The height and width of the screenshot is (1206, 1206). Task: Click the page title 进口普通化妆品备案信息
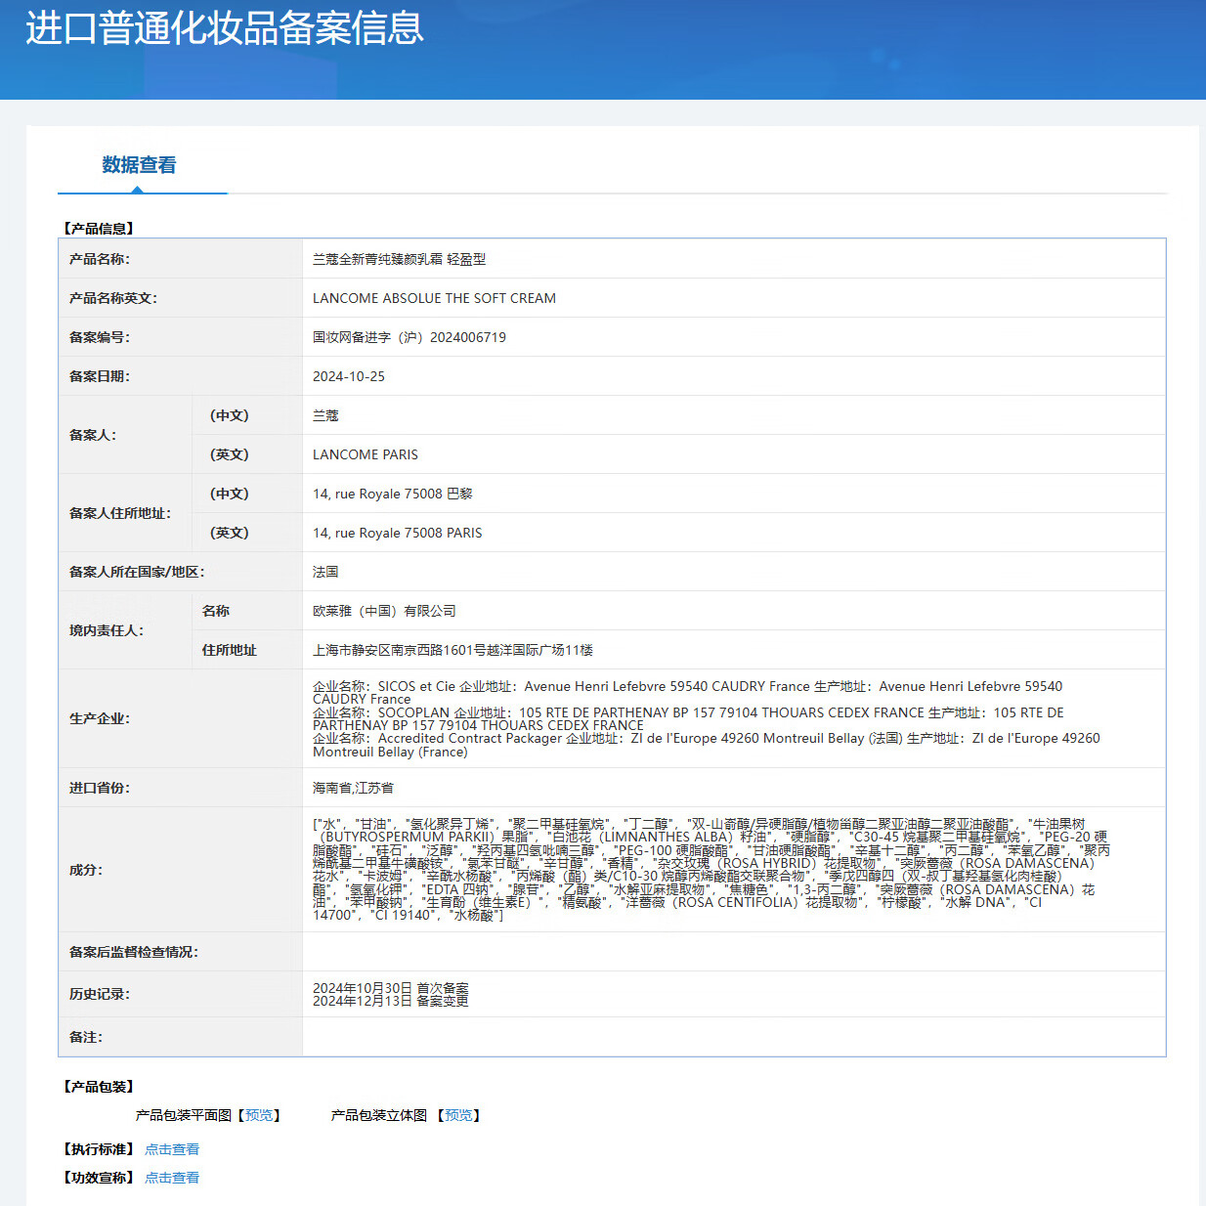tap(224, 28)
